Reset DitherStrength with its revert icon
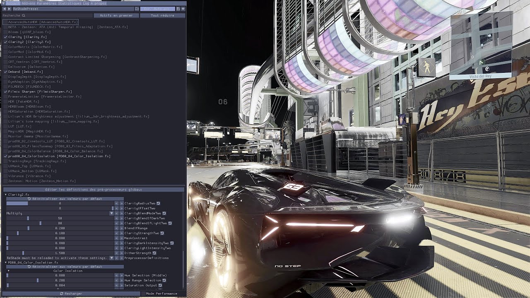The height and width of the screenshot is (298, 530). point(154,253)
